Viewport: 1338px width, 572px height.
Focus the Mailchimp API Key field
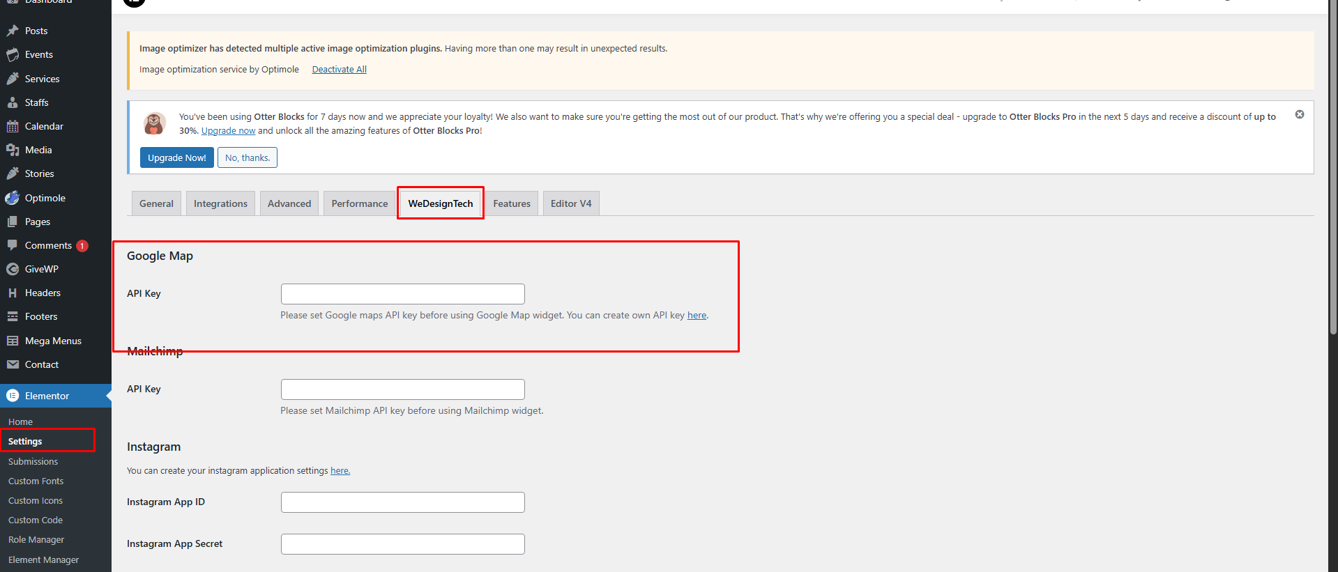tap(403, 389)
